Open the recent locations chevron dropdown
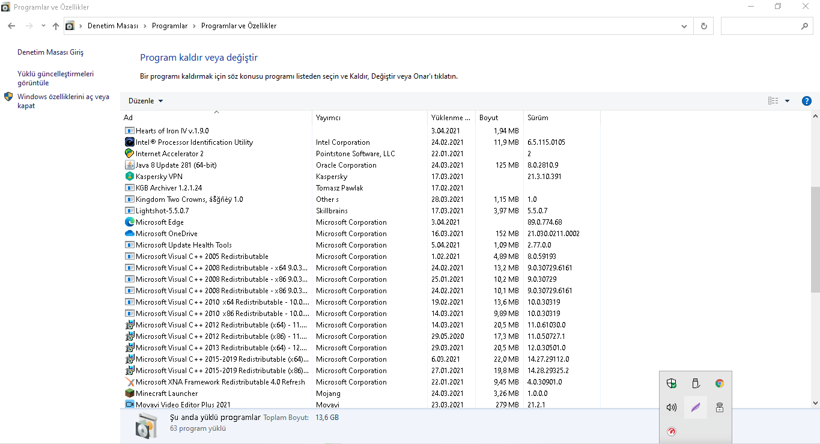 43,26
